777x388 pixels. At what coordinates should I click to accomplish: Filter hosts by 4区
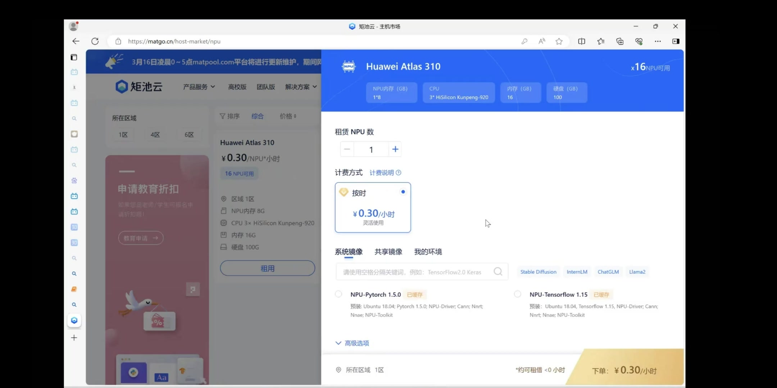[155, 135]
